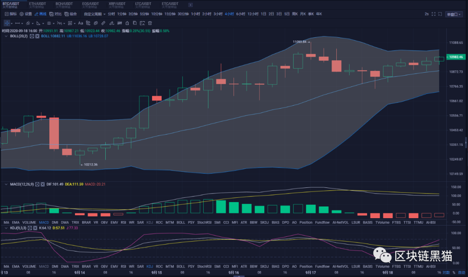The width and height of the screenshot is (468, 277).
Task: Toggle 对数 log scale at bottom right
Action: [446, 273]
